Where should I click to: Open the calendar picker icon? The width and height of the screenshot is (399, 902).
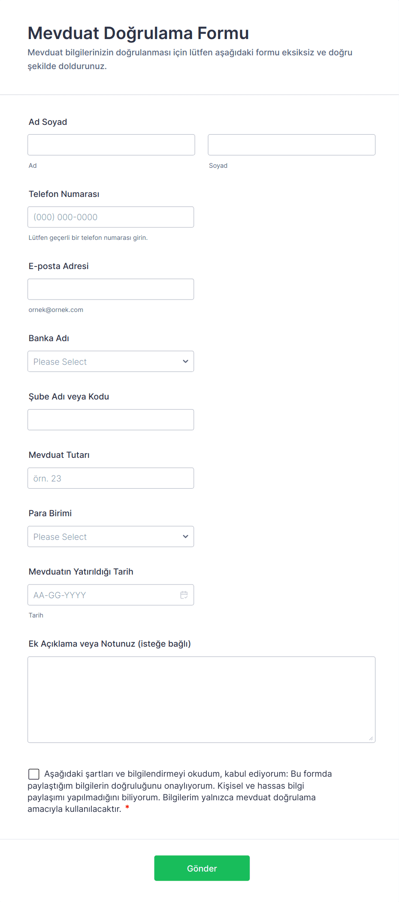pyautogui.click(x=184, y=595)
